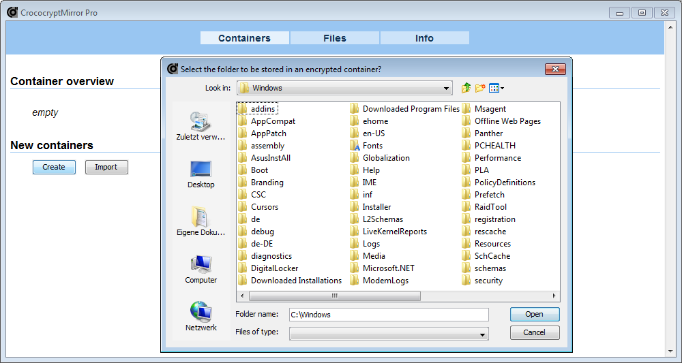Select the Fonts folder icon
Viewport: 682px width, 363px height.
(355, 146)
